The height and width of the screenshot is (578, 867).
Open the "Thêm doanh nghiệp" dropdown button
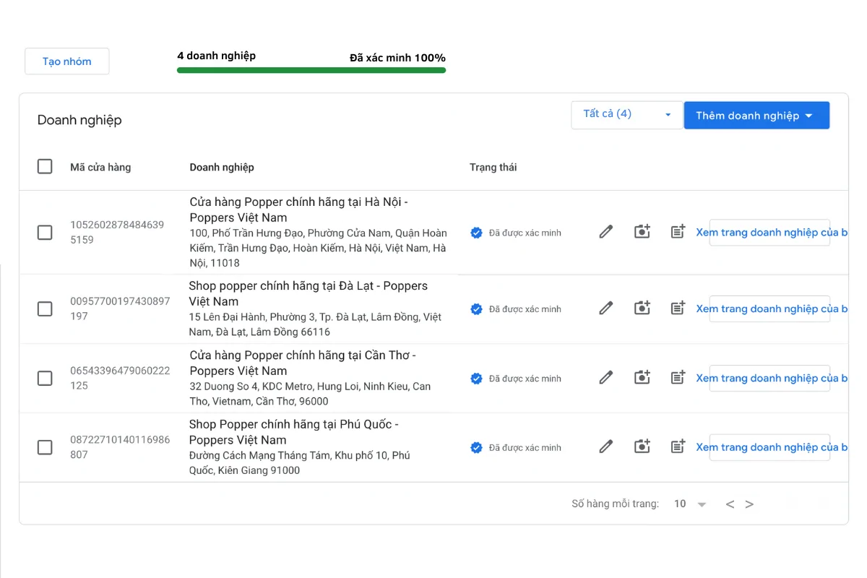tap(756, 116)
